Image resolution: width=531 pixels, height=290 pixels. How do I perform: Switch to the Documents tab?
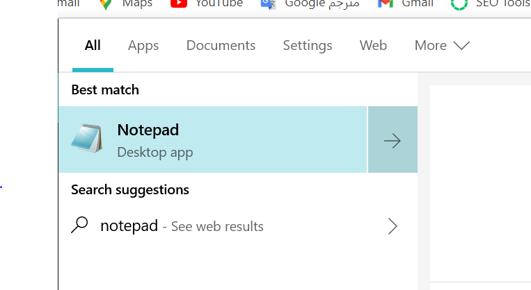click(221, 46)
